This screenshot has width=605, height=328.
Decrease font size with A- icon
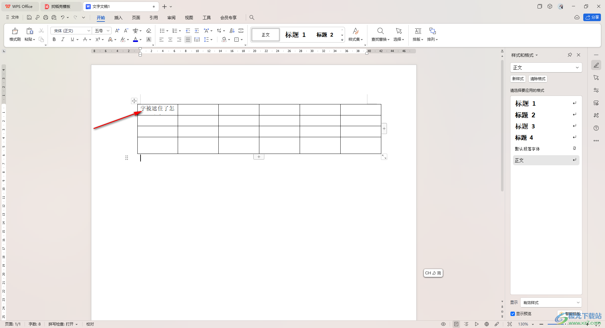[126, 31]
